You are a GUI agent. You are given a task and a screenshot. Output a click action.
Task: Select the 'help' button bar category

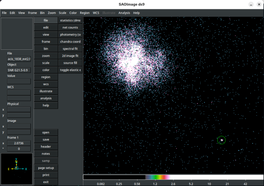46,105
